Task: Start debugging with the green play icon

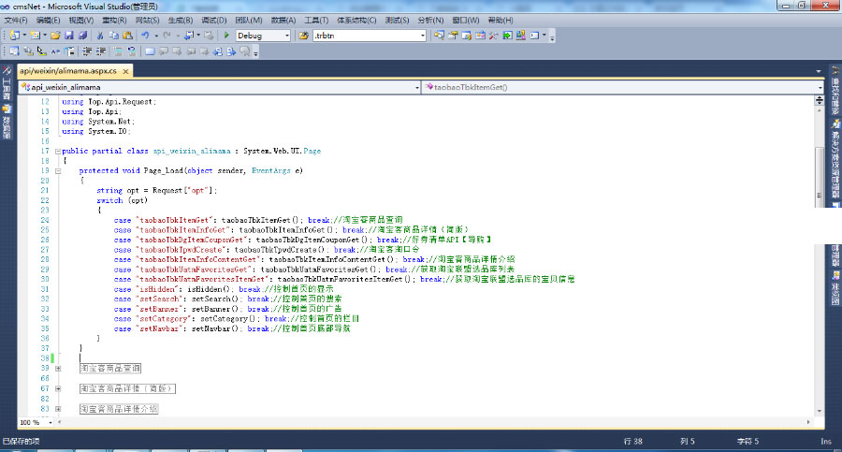Action: point(227,36)
